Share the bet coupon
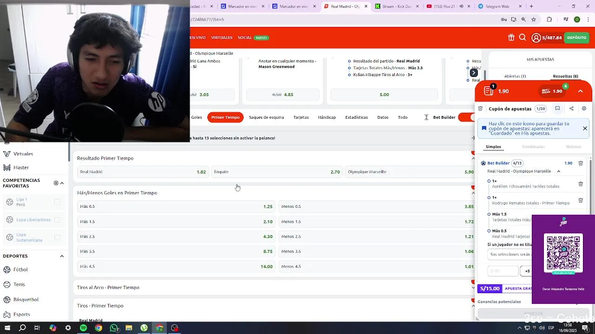This screenshot has height=334, width=595. pyautogui.click(x=571, y=109)
